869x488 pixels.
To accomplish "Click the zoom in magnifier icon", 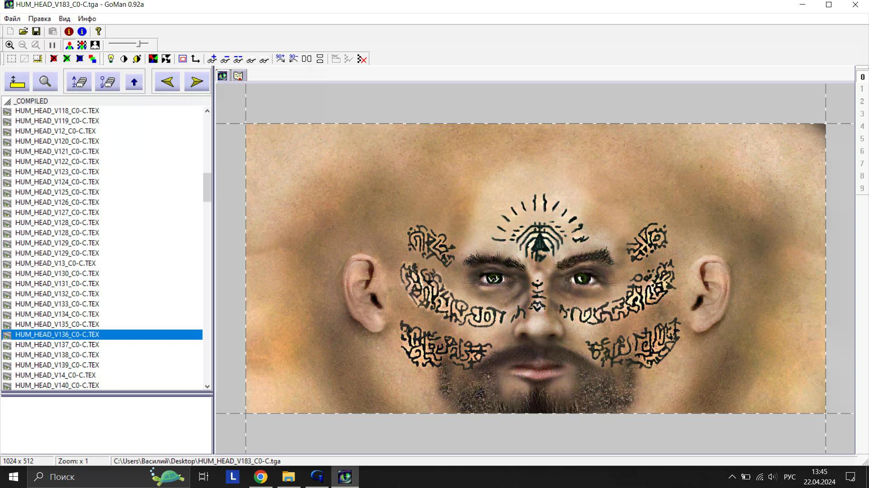I will coord(10,45).
